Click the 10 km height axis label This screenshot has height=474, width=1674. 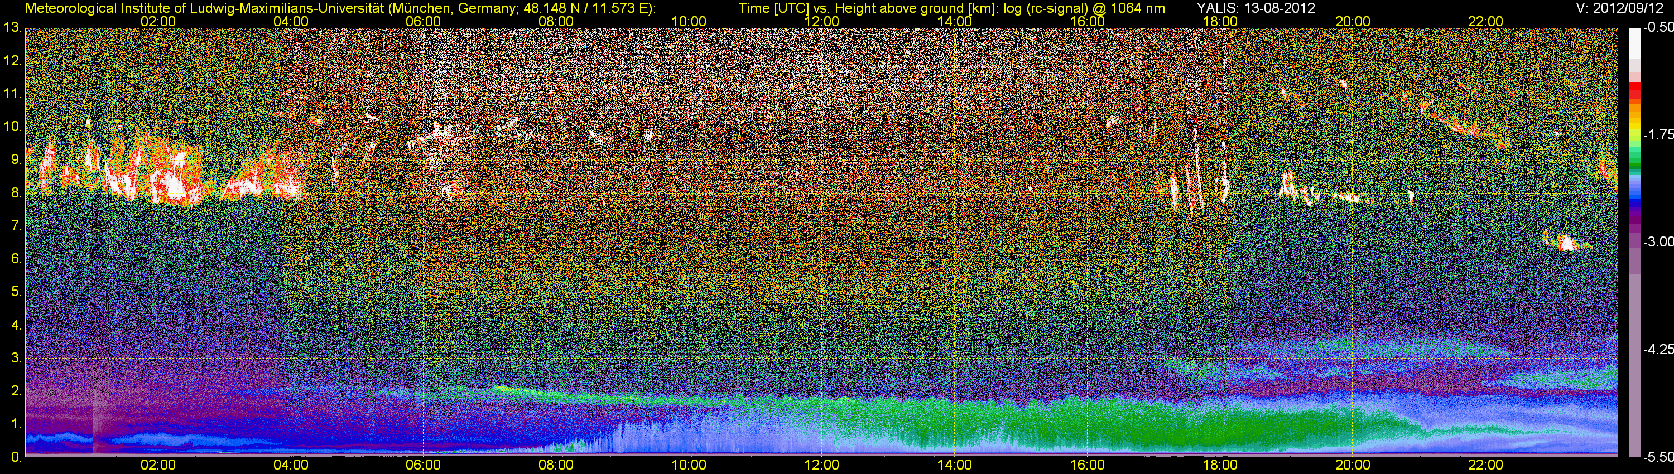pos(12,127)
